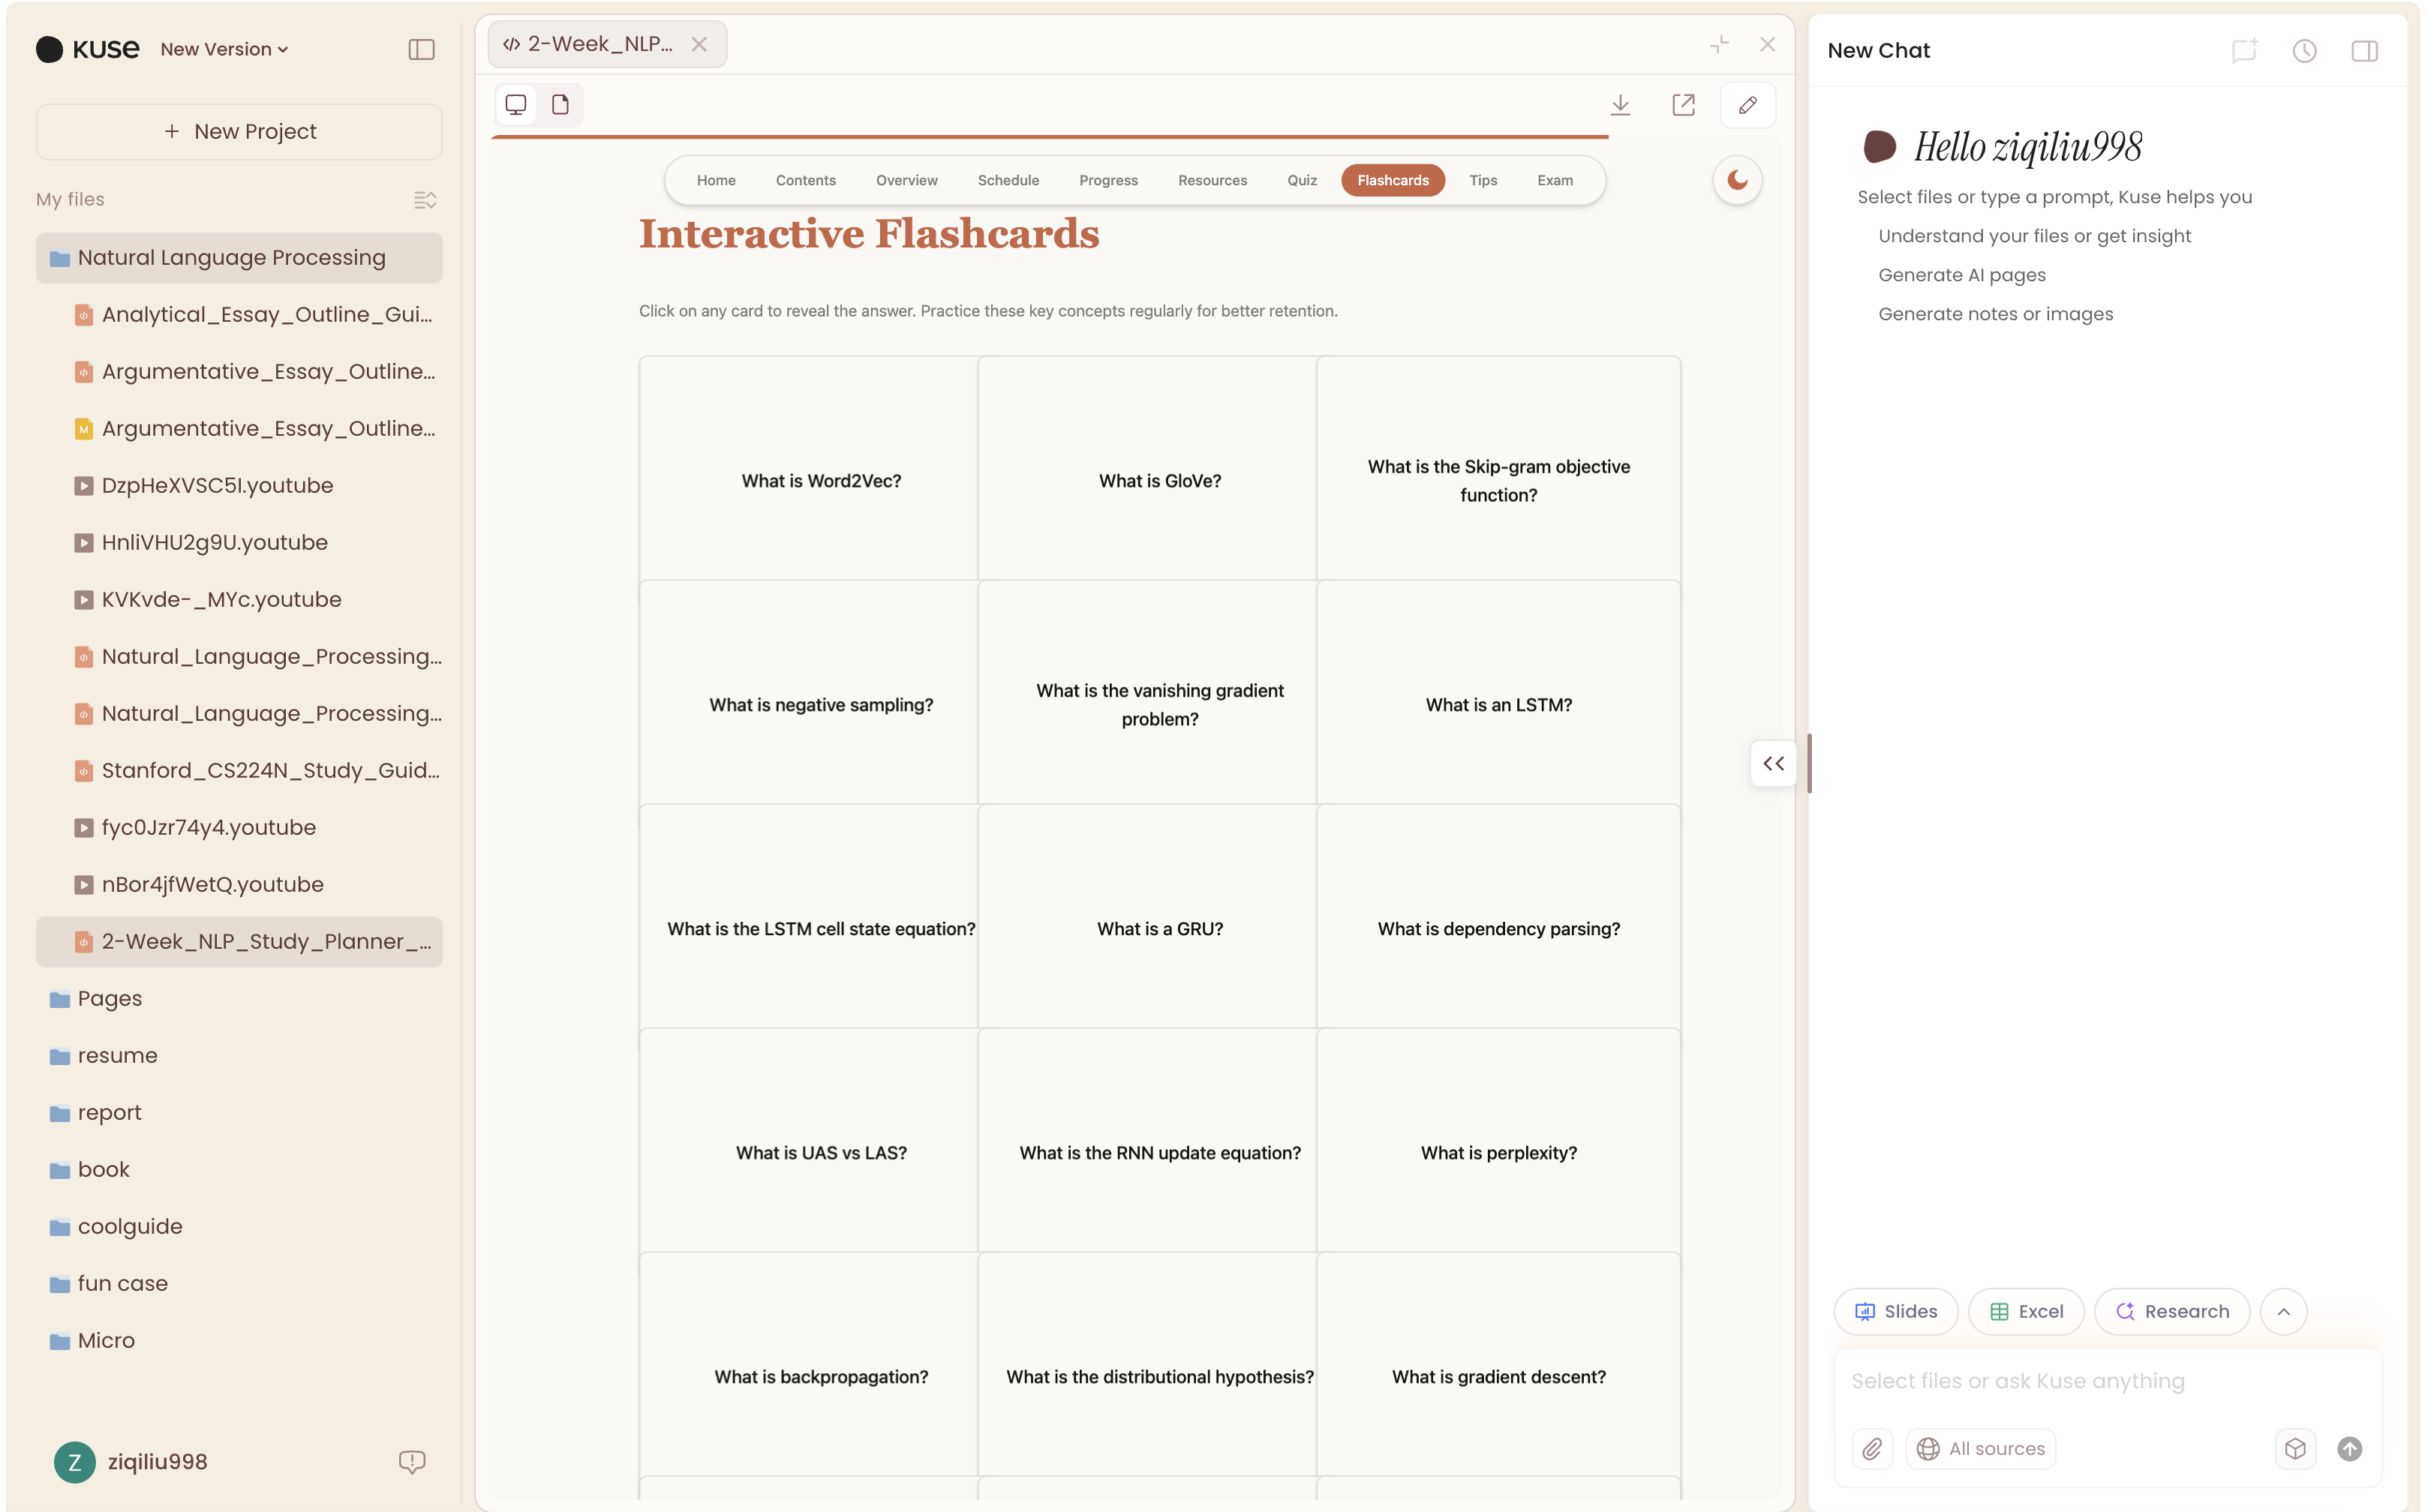The image size is (2428, 1512).
Task: Collapse preview with double-chevron button
Action: point(1773,764)
